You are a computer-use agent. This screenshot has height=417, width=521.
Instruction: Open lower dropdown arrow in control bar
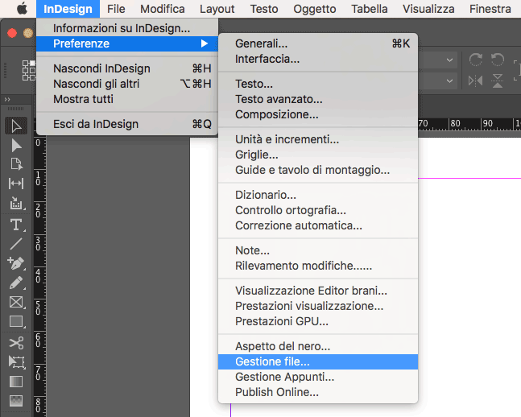[449, 81]
